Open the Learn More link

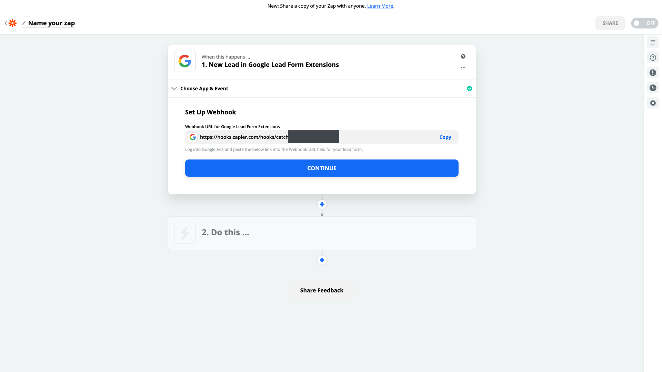coord(380,6)
